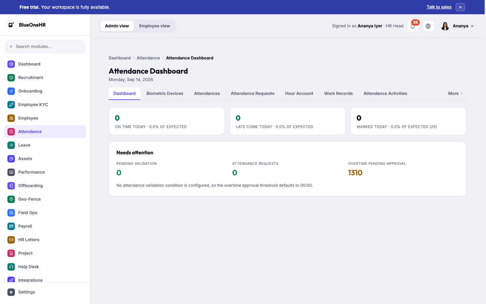Click the Payroll card icon
This screenshot has height=304, width=486.
click(x=11, y=226)
